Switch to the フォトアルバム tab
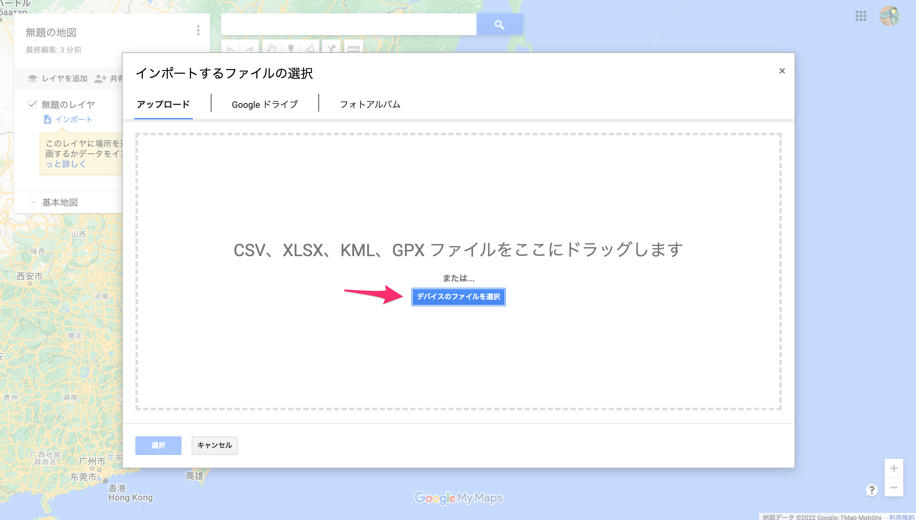The width and height of the screenshot is (916, 520). (370, 104)
